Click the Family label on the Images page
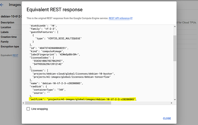 tap(5, 42)
